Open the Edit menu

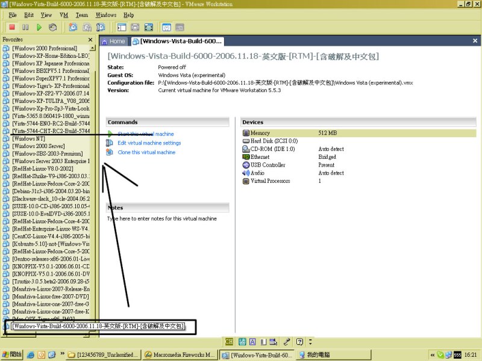[28, 14]
